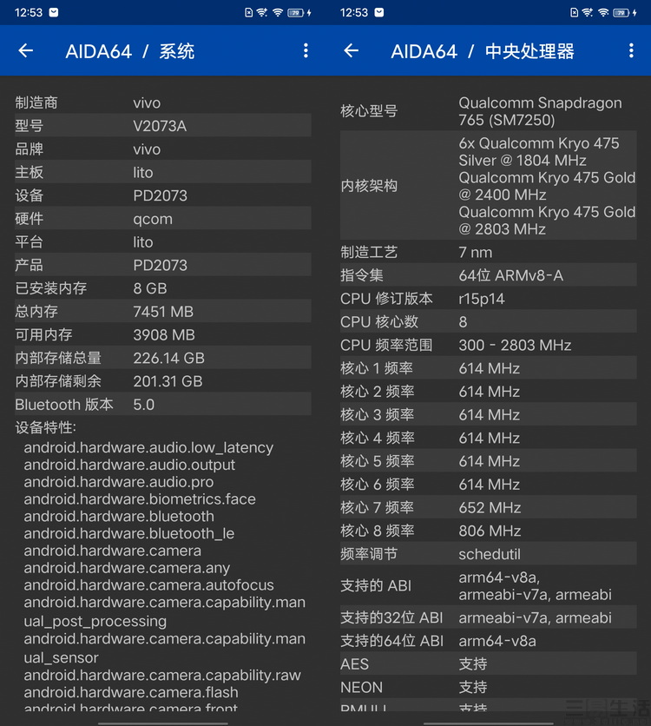651x726 pixels.
Task: Select the 内核架构 Kryo 475 row
Action: (488, 186)
